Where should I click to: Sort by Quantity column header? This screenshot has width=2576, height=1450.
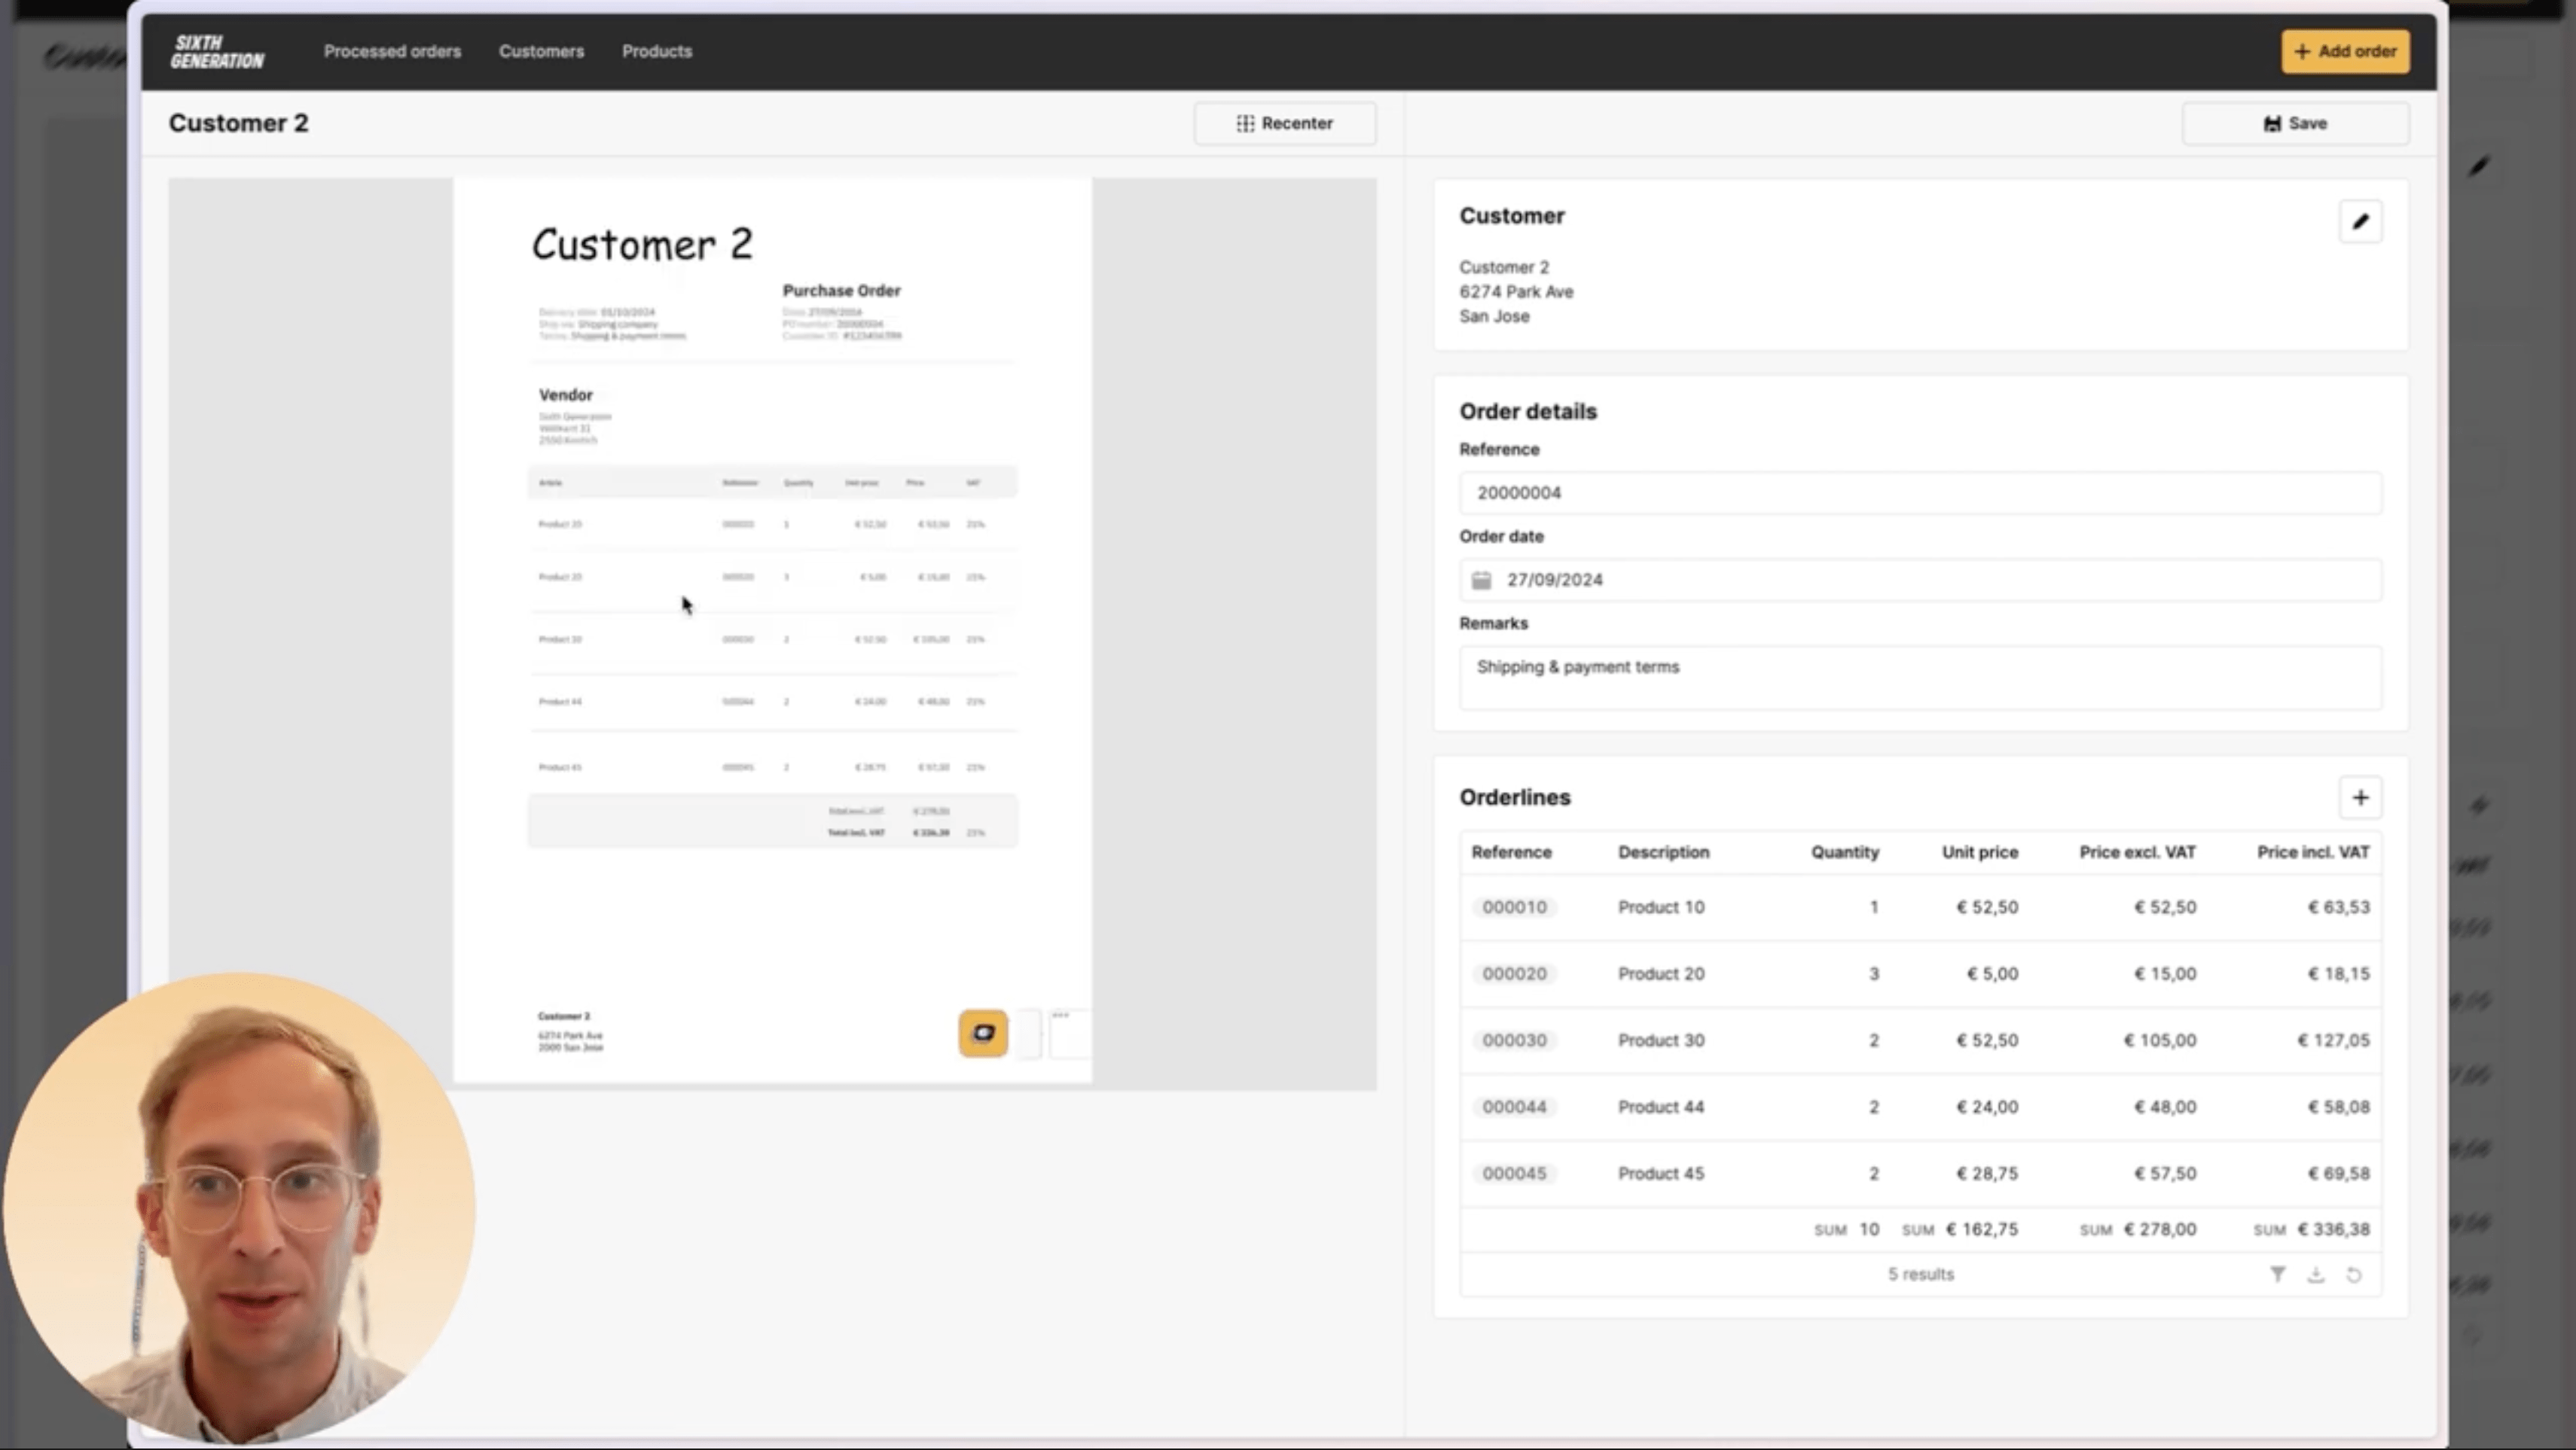pyautogui.click(x=1844, y=852)
